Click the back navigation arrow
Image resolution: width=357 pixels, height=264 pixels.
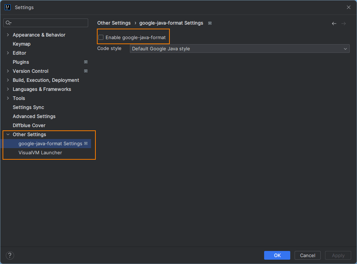coord(334,23)
